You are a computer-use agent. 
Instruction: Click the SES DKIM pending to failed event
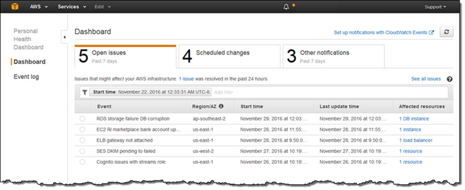tap(126, 151)
